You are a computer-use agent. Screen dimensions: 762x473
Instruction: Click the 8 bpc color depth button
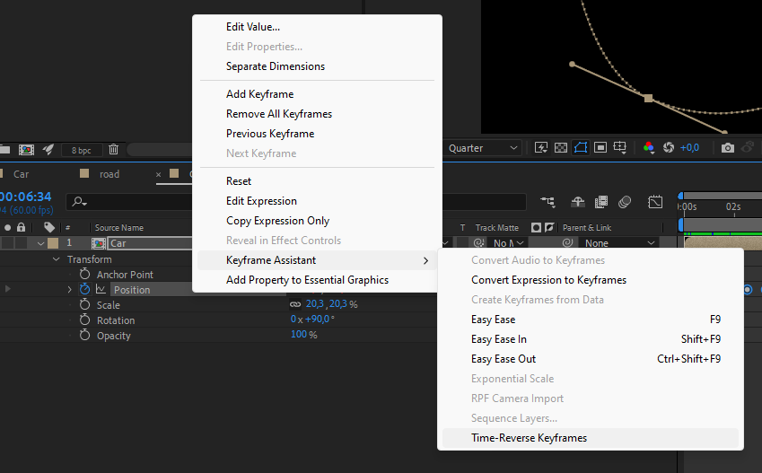pos(81,150)
